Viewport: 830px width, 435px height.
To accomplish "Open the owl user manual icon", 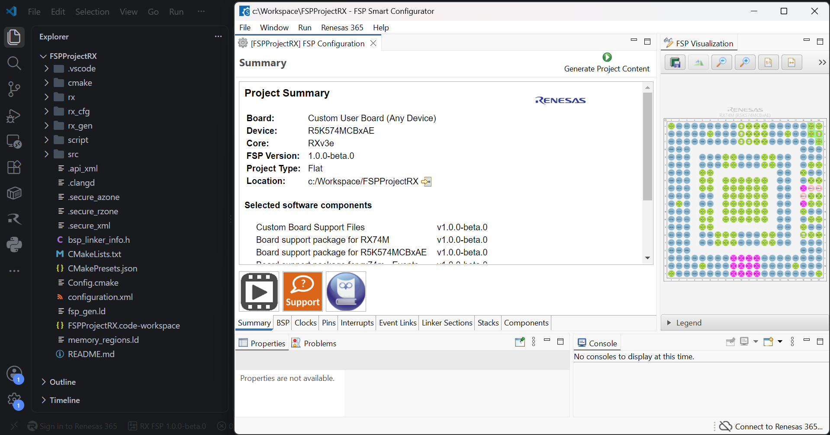I will (x=346, y=292).
